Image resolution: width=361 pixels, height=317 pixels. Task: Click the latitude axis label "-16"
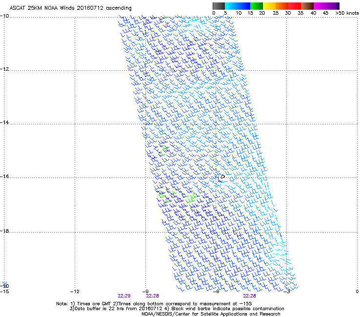pos(4,177)
